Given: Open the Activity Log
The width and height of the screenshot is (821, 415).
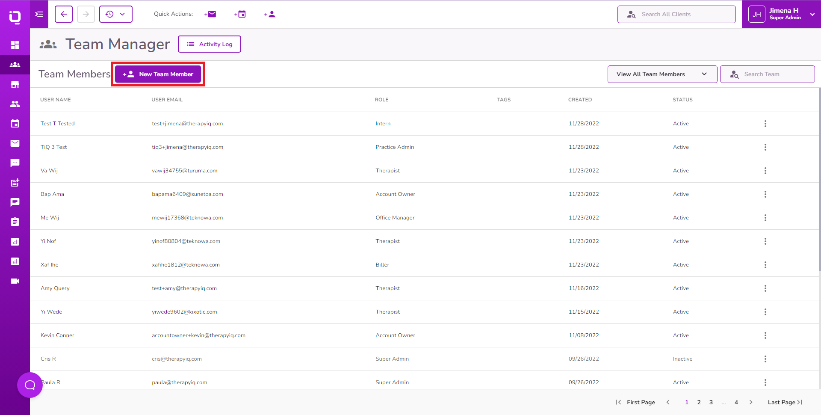Looking at the screenshot, I should point(209,44).
